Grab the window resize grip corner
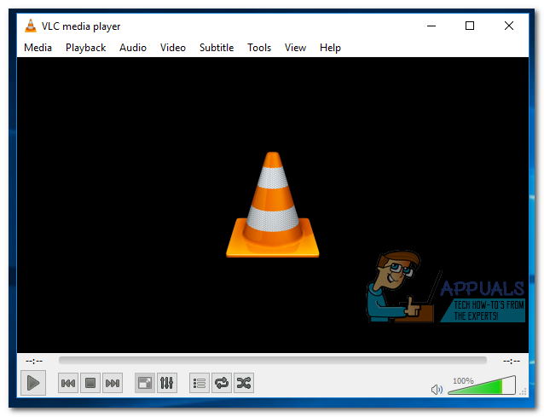Screen dimensions: 544x417 [x=524, y=392]
